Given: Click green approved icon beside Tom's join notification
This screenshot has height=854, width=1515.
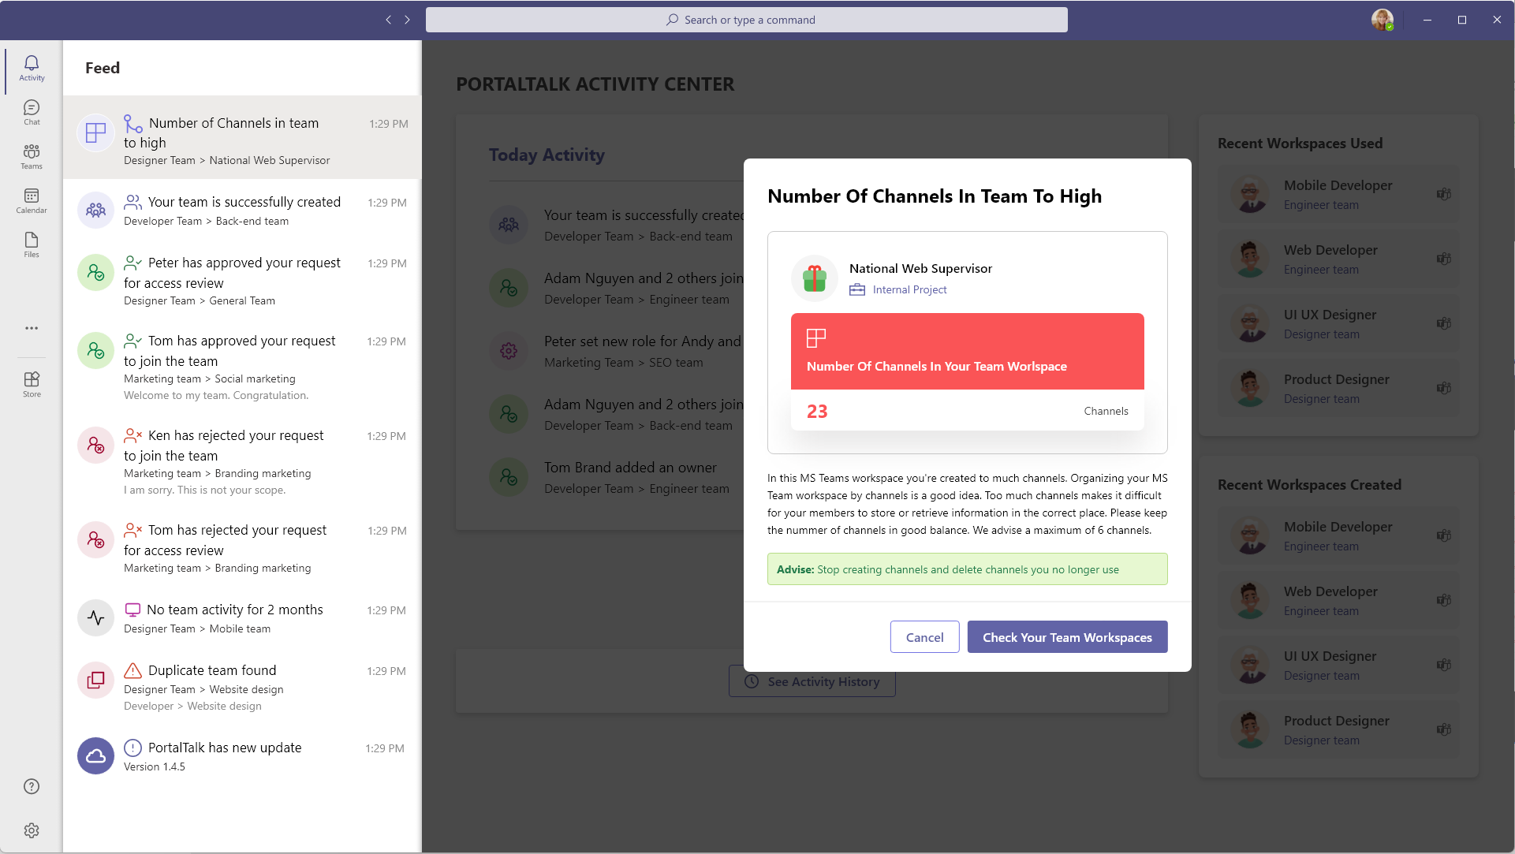Looking at the screenshot, I should (x=95, y=351).
